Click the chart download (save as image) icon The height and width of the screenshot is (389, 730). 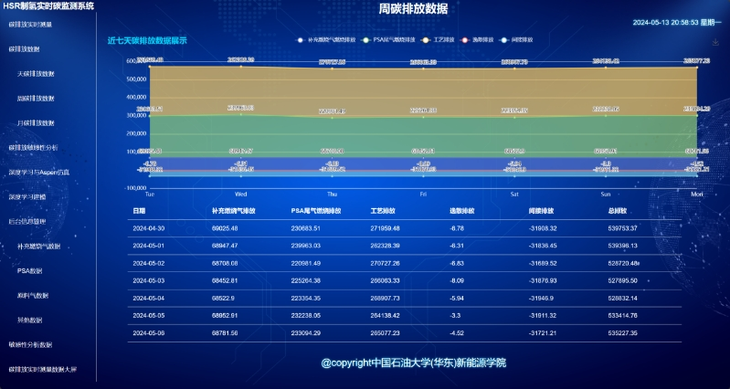point(713,40)
